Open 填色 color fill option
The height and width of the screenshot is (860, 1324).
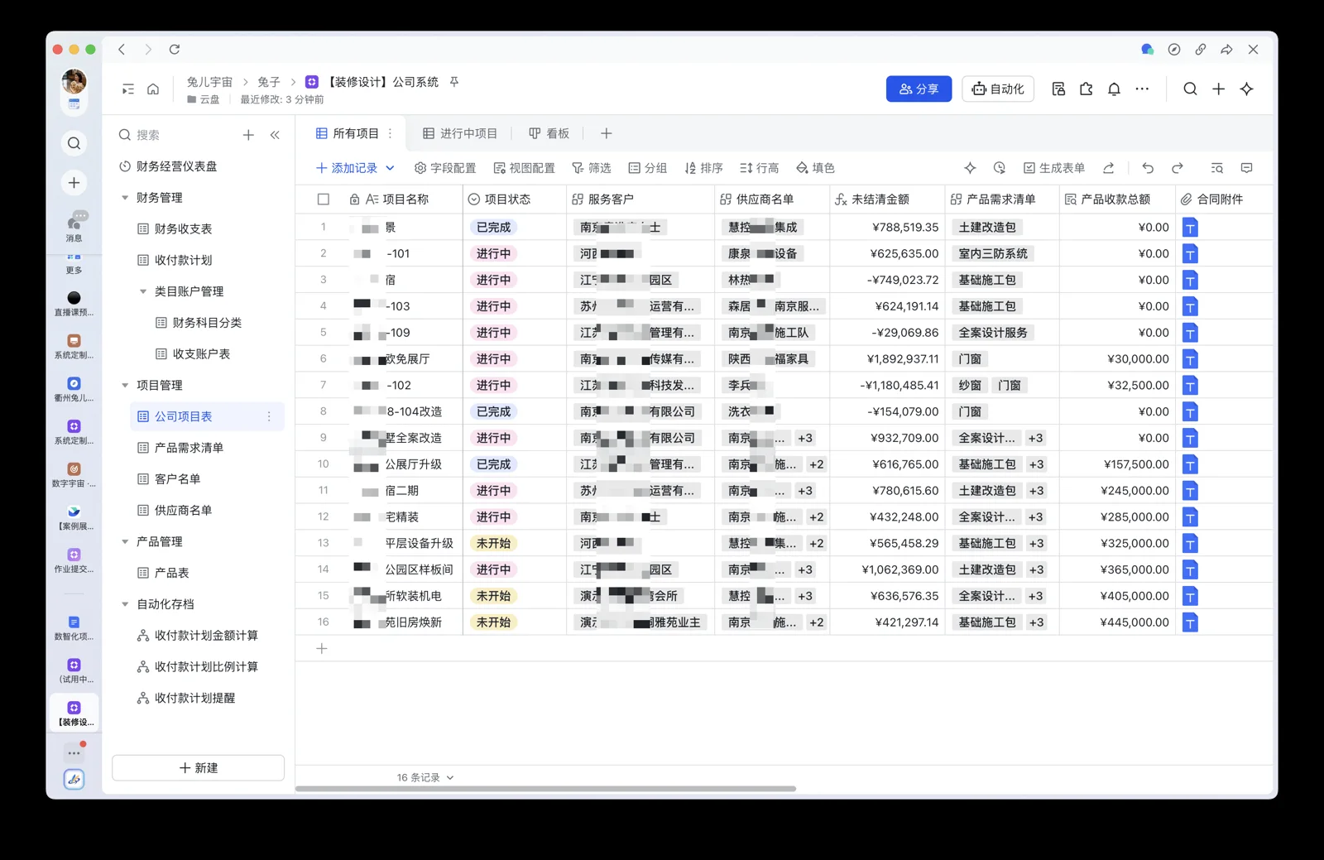[815, 168]
